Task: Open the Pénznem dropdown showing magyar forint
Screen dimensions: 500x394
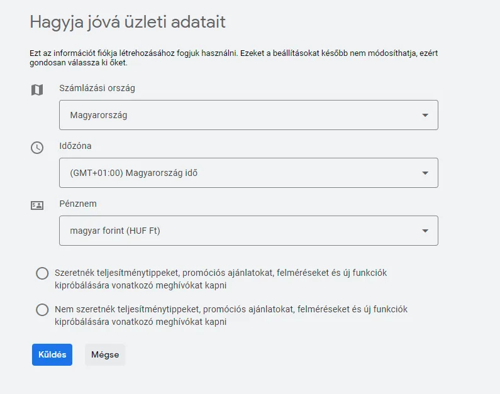Action: [248, 231]
